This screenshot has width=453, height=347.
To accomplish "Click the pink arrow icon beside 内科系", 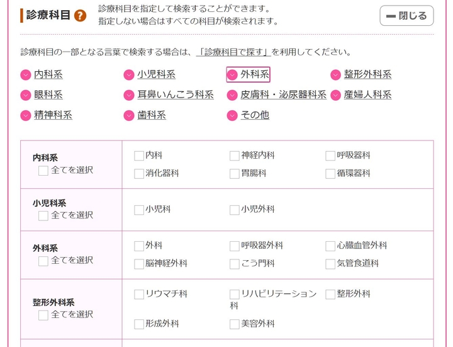I will pyautogui.click(x=26, y=75).
